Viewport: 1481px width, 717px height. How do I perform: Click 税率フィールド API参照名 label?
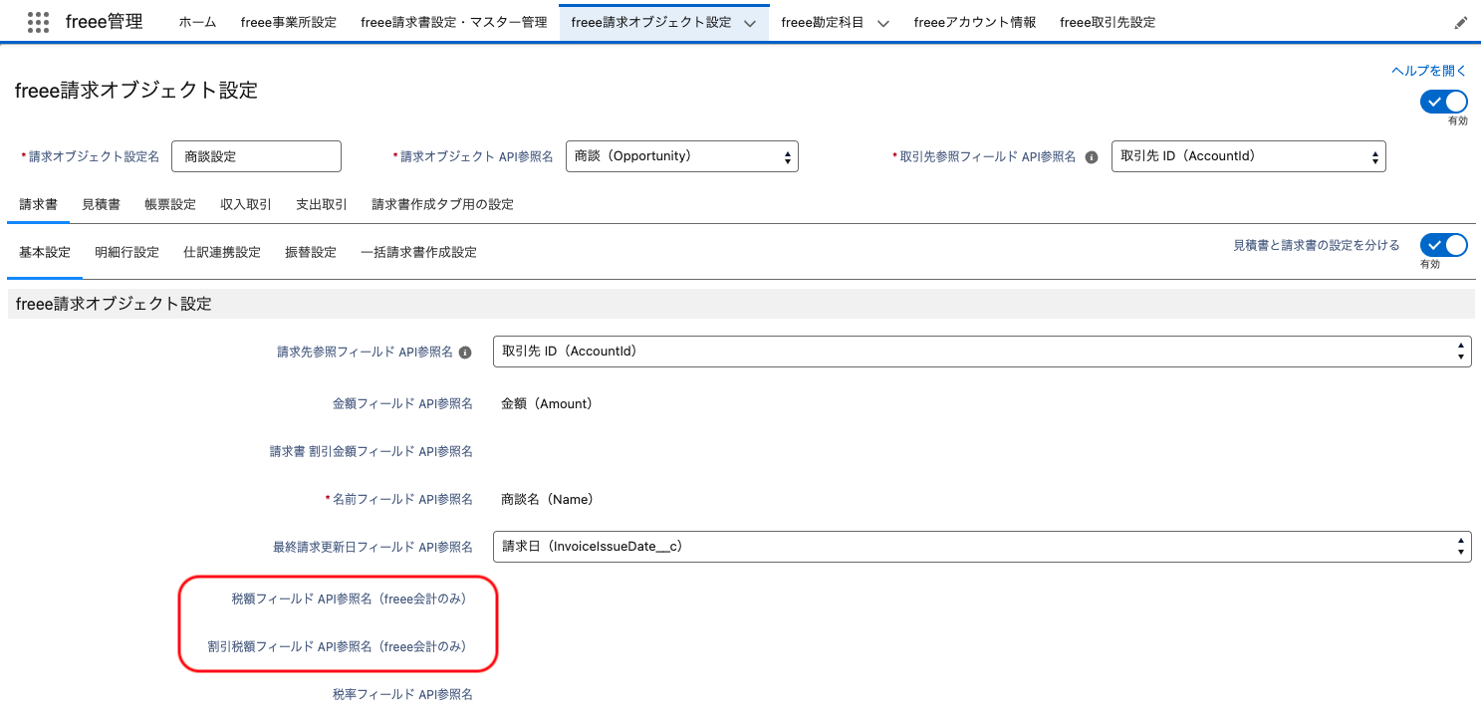(x=402, y=694)
